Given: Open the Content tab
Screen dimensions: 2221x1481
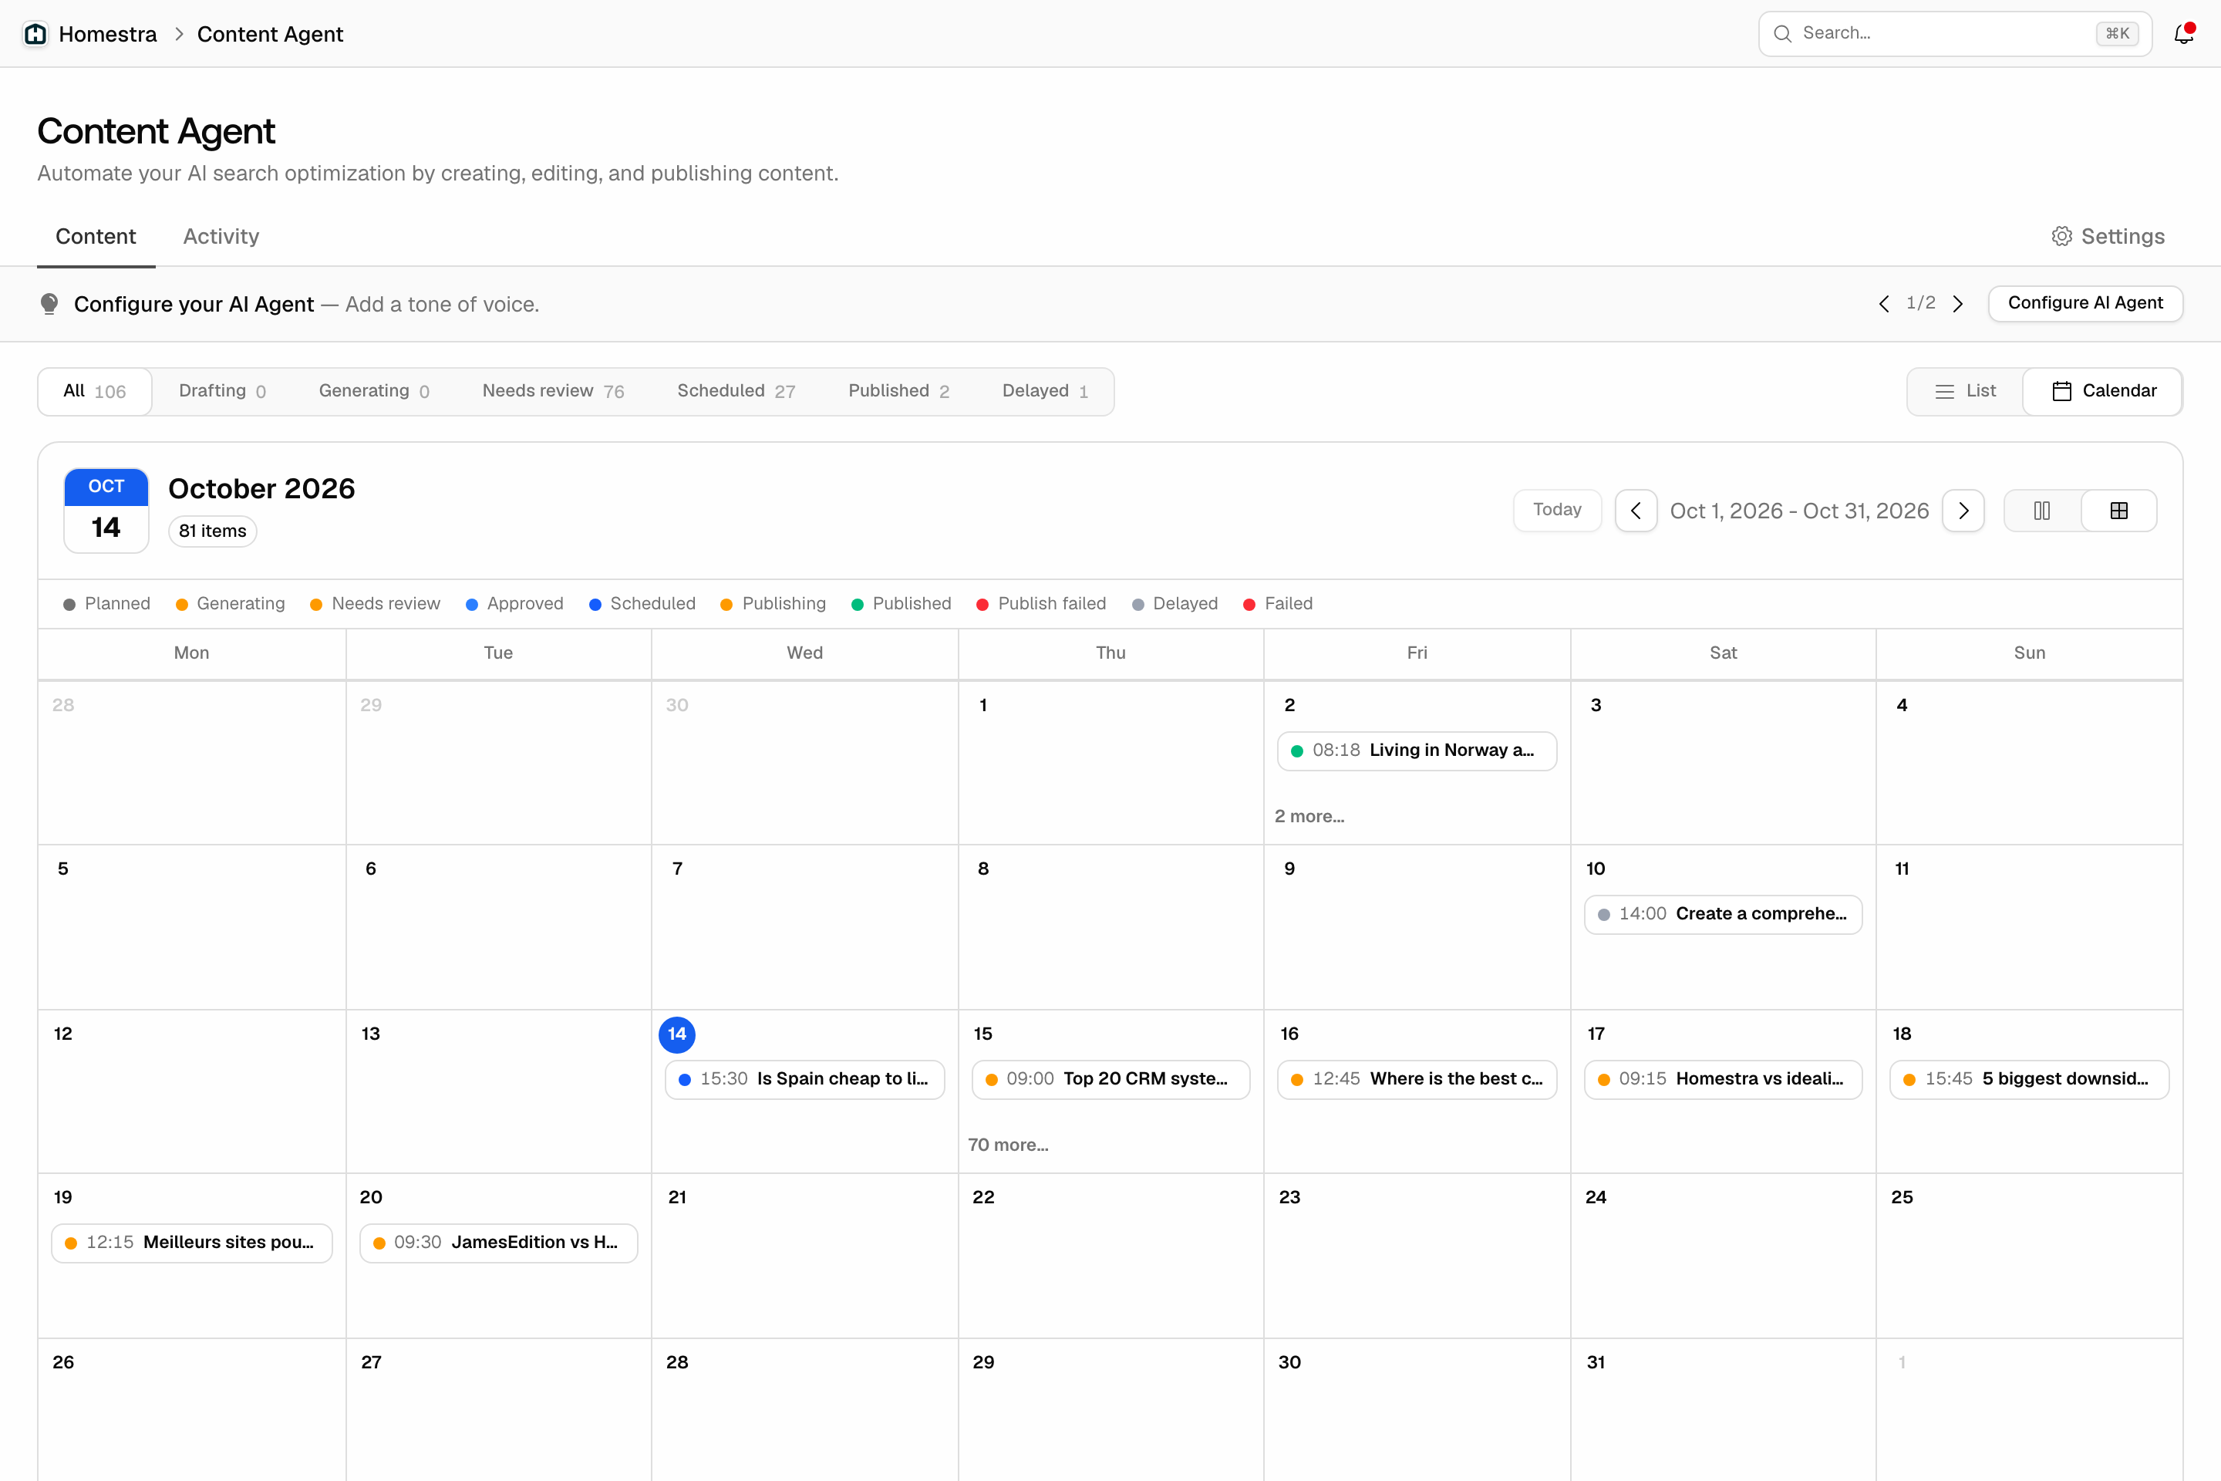Looking at the screenshot, I should click(96, 236).
